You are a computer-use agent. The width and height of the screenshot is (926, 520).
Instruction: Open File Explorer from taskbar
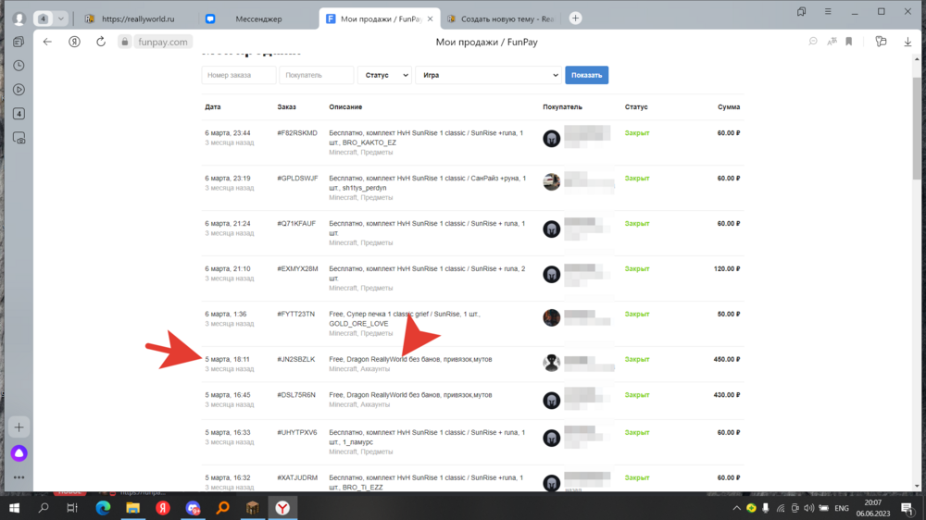pyautogui.click(x=132, y=508)
